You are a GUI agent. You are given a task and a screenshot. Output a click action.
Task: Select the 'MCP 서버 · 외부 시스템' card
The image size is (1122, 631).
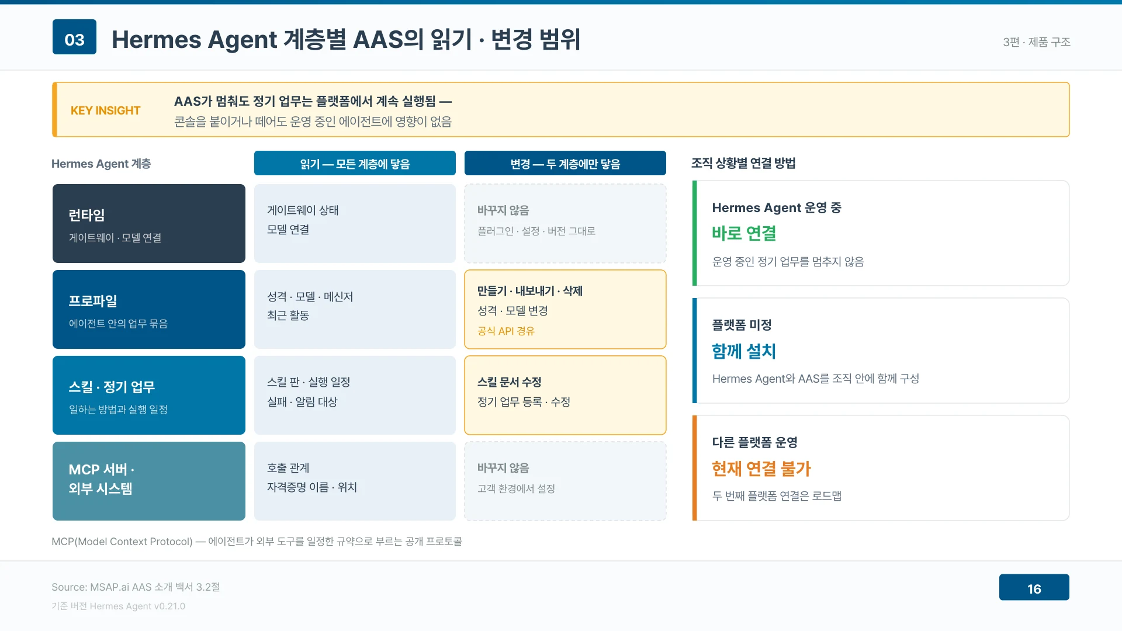click(x=149, y=481)
